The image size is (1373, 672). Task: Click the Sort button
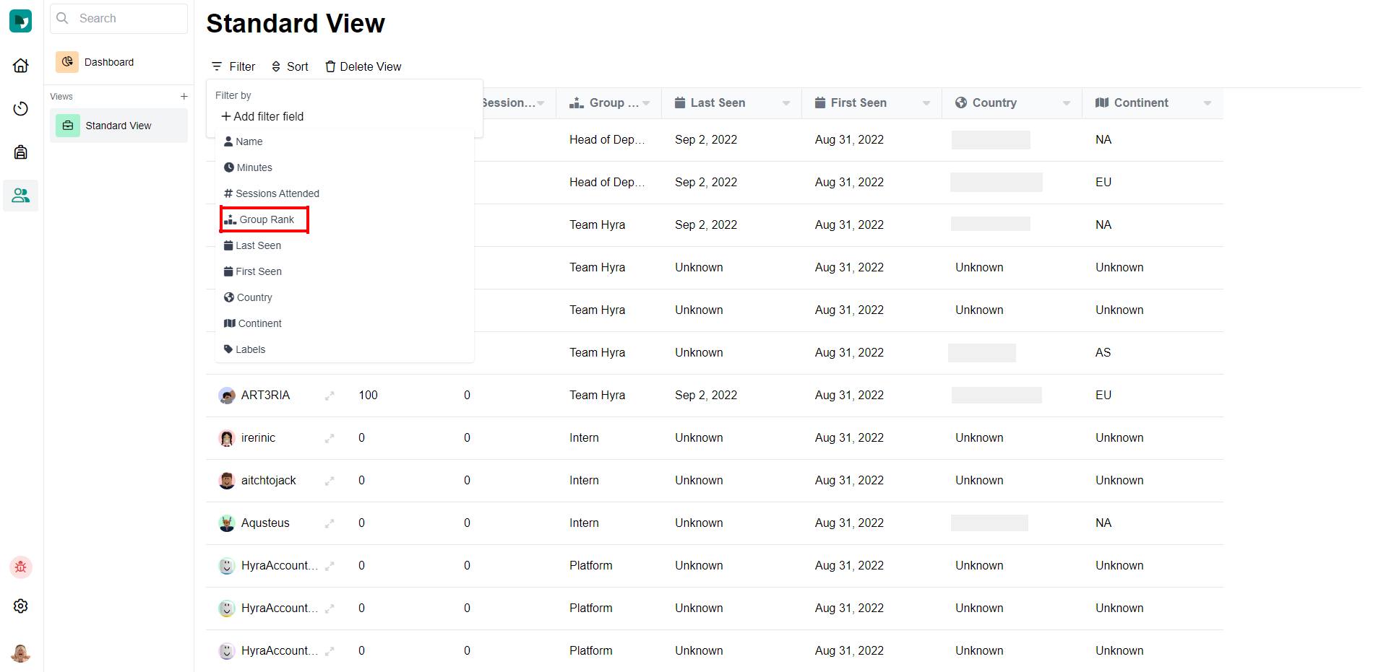click(290, 66)
